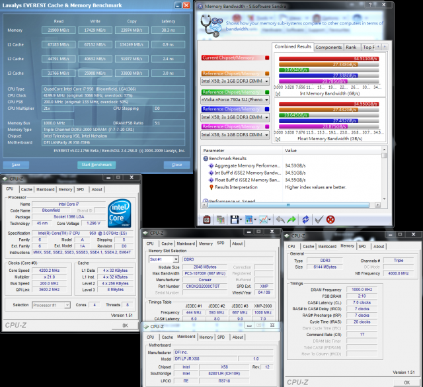Click OK button in CPU-Z CPU window
423x387 pixels.
[125, 325]
